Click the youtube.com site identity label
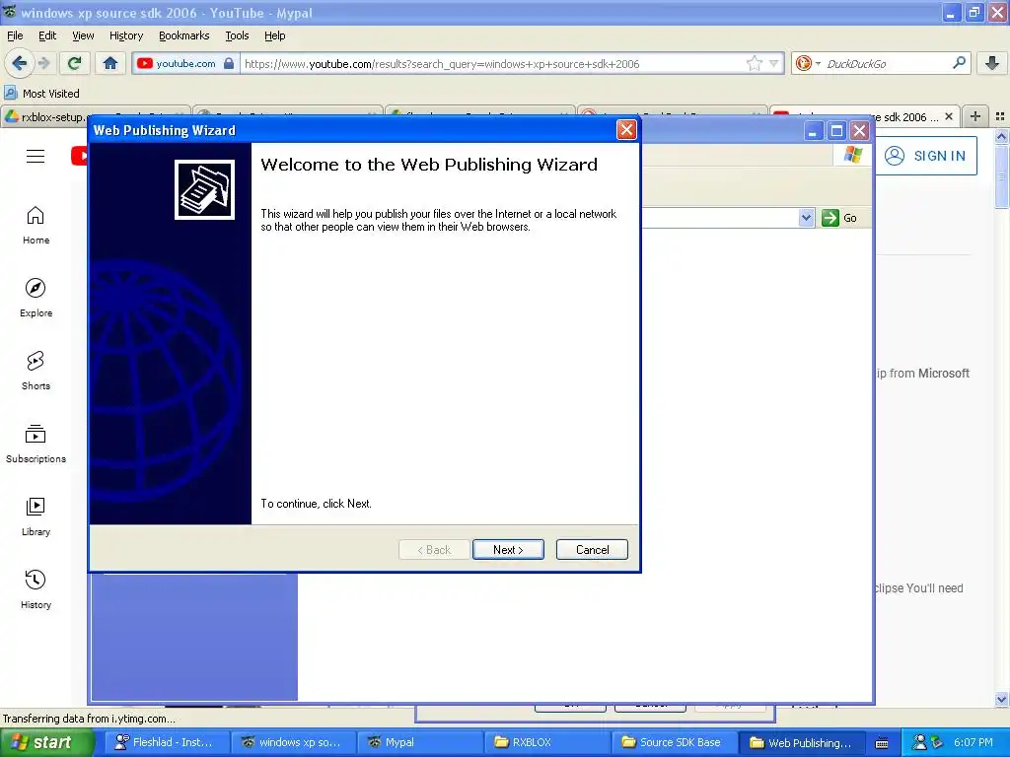The width and height of the screenshot is (1010, 757). (185, 63)
